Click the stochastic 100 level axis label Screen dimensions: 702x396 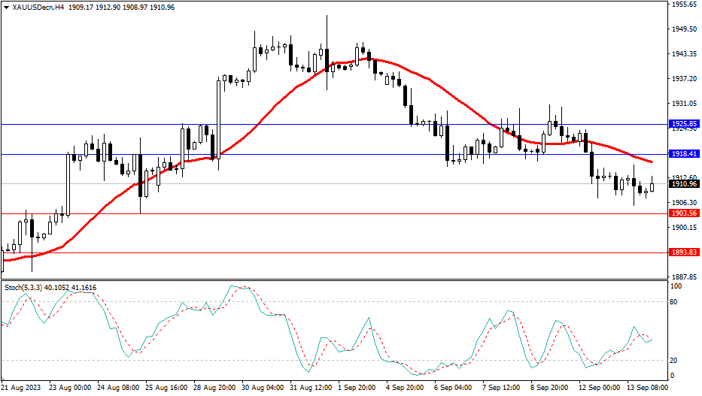pyautogui.click(x=676, y=287)
